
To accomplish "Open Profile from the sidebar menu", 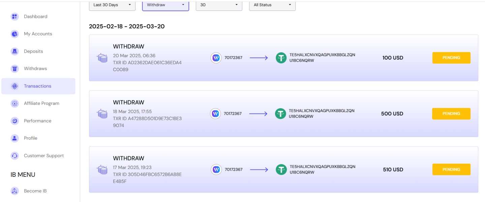I will pyautogui.click(x=31, y=138).
